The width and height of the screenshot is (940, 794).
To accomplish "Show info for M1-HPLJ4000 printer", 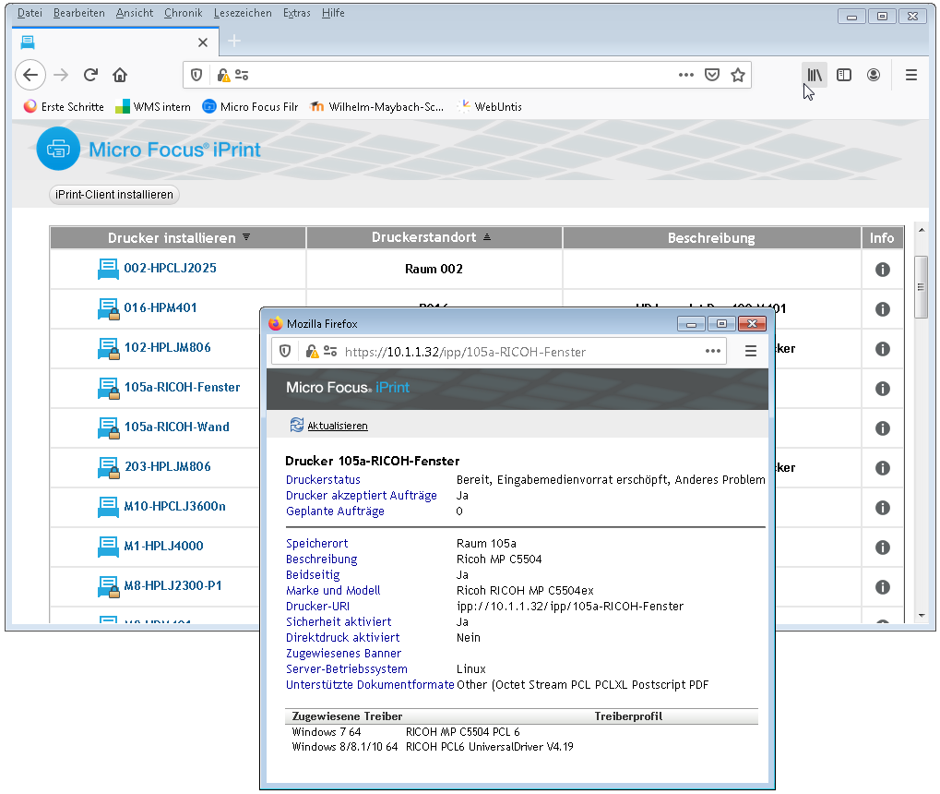I will click(x=883, y=547).
